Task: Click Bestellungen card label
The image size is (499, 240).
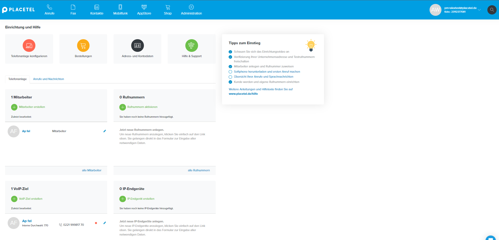Action: [83, 56]
